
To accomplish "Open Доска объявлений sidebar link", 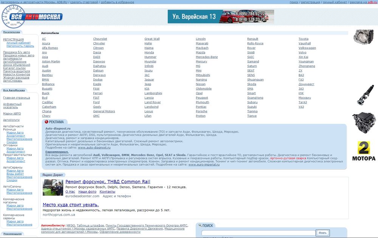I will [x=17, y=65].
